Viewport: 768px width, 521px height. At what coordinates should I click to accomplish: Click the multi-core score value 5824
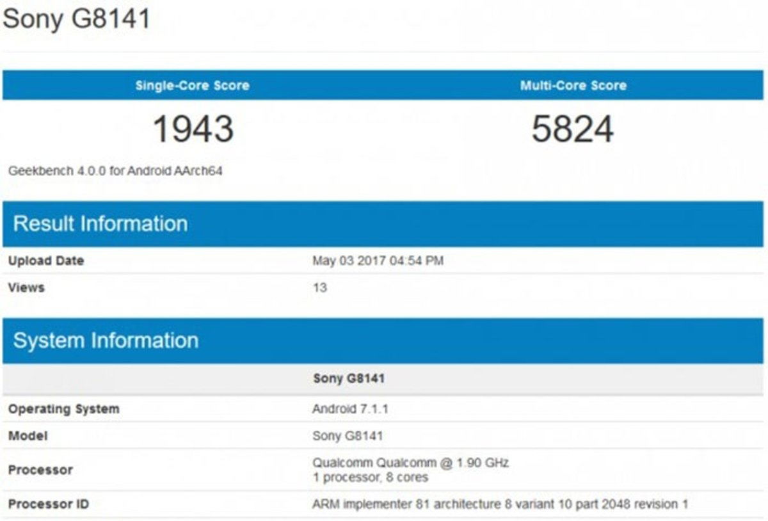tap(573, 129)
